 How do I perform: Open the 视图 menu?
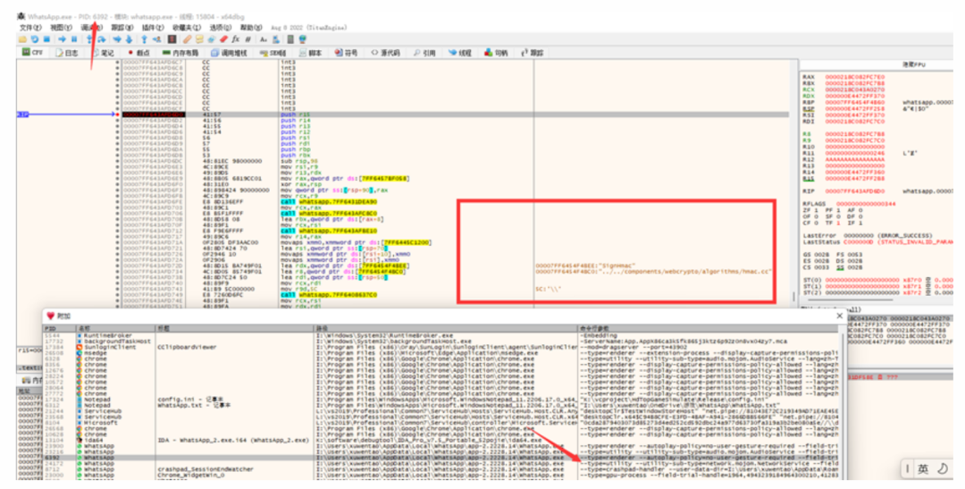pyautogui.click(x=61, y=28)
